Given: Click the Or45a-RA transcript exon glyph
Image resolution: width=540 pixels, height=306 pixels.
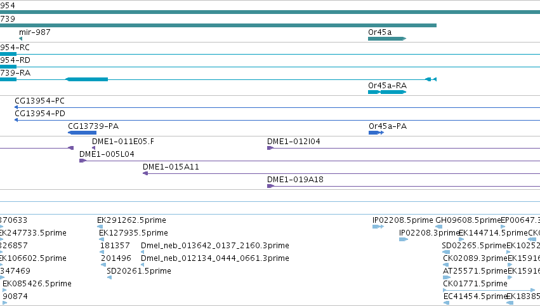Looking at the screenshot, I should 387,92.
